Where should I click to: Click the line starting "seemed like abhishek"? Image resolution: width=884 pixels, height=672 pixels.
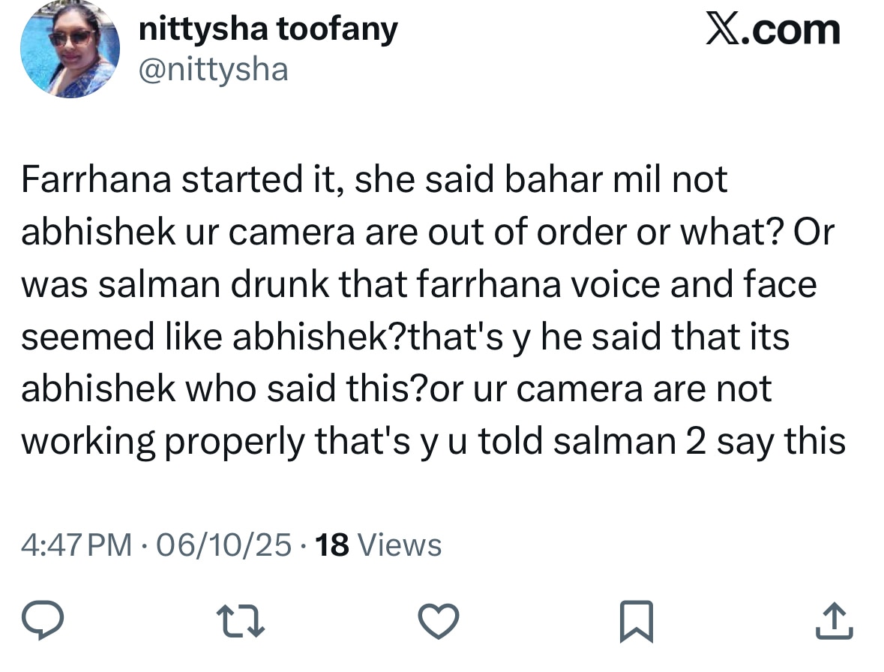(405, 337)
